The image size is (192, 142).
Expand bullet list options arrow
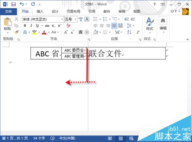pos(100,20)
